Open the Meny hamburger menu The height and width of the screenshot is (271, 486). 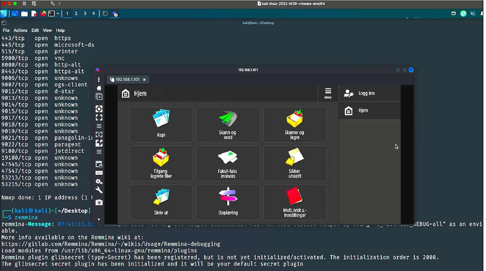328,93
